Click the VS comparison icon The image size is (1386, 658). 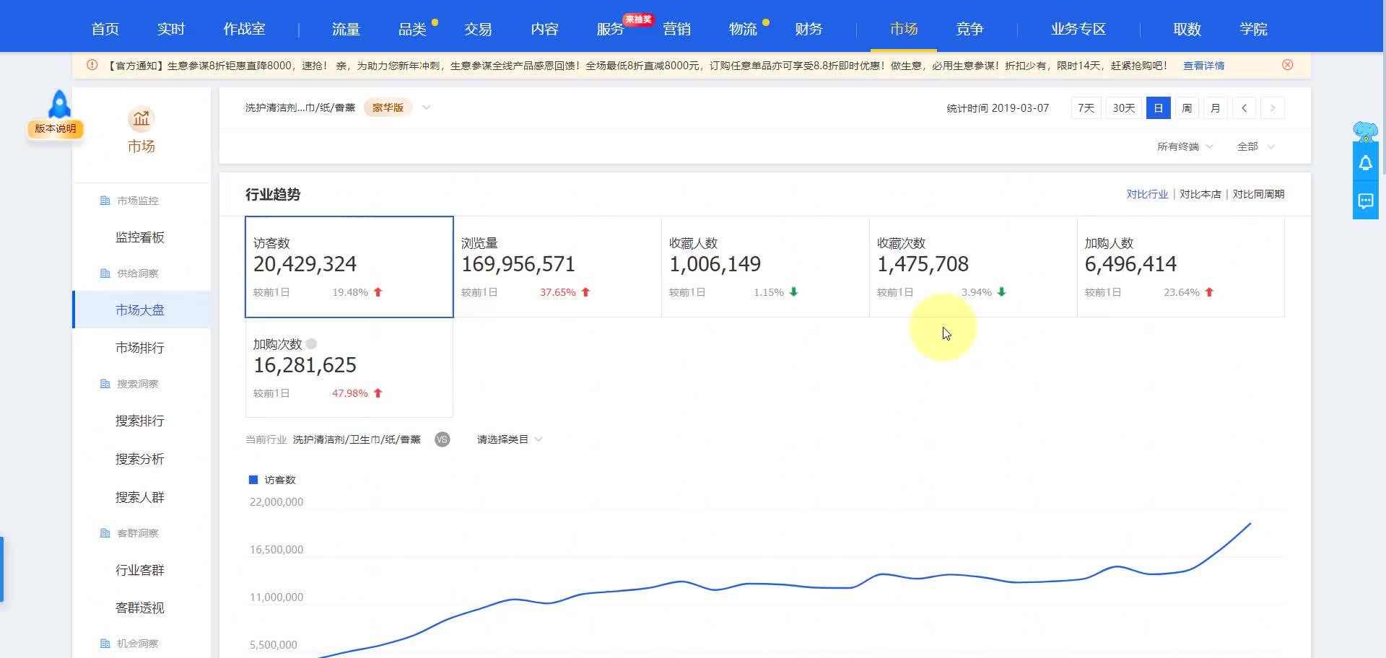(x=442, y=439)
